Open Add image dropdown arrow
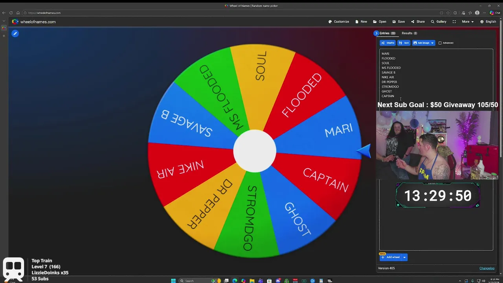 tap(432, 43)
